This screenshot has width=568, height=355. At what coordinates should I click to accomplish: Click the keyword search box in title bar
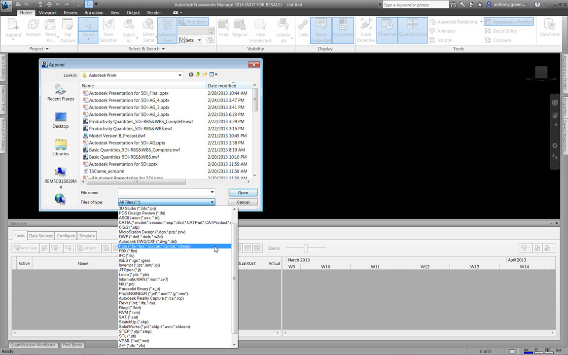(x=416, y=5)
